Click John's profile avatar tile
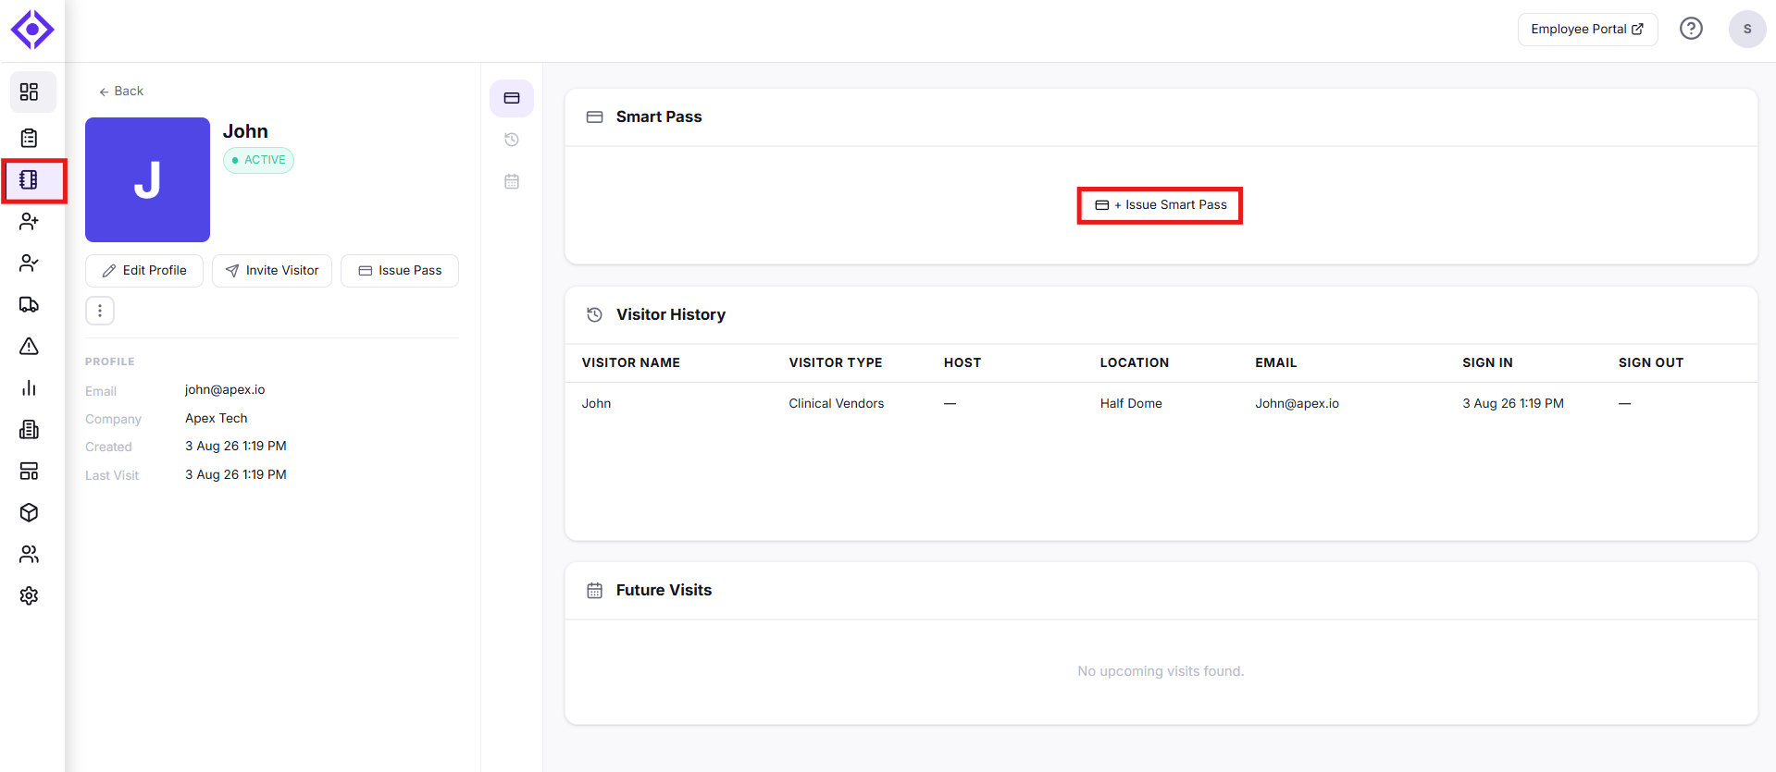 tap(147, 179)
